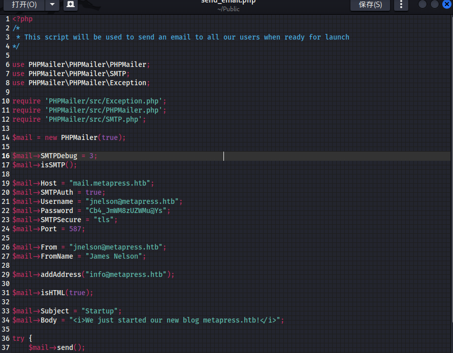Click the 'try {' statement on line 36
This screenshot has width=453, height=353.
[22, 339]
